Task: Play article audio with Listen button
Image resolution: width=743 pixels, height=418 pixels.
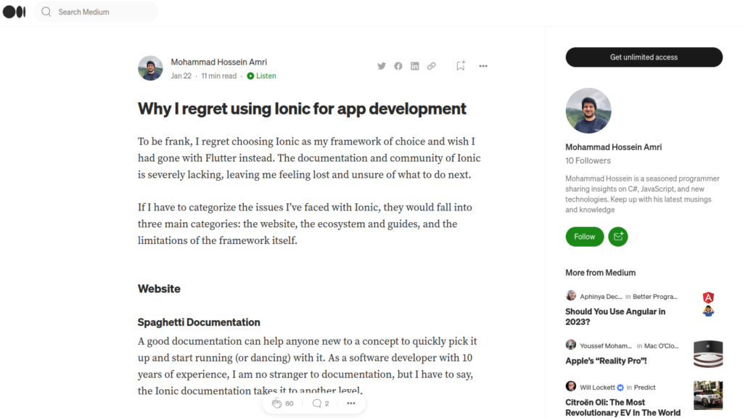Action: [261, 75]
